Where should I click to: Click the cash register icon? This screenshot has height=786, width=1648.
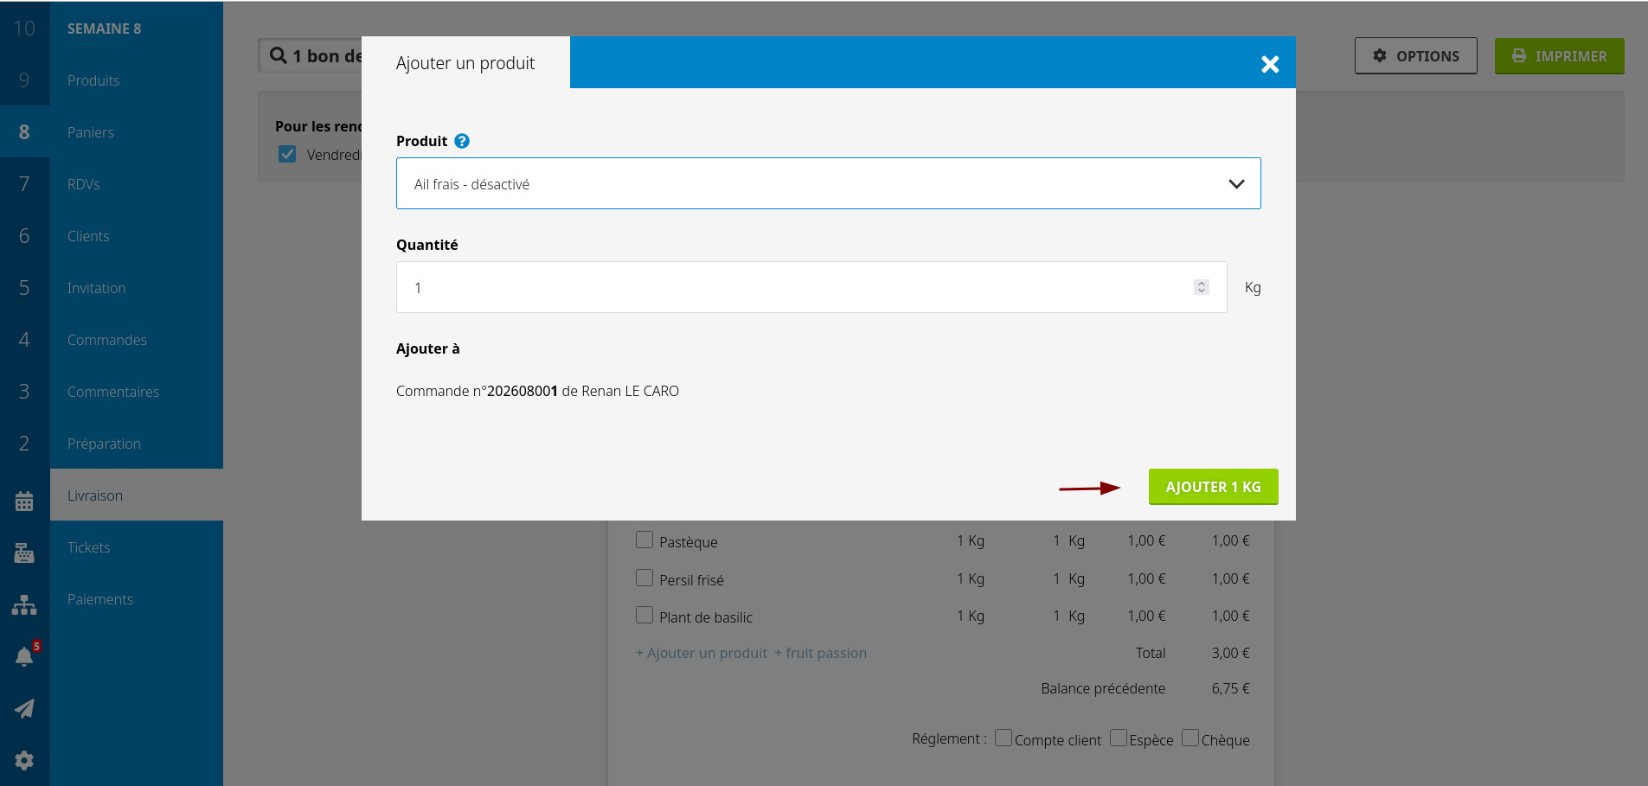[24, 553]
